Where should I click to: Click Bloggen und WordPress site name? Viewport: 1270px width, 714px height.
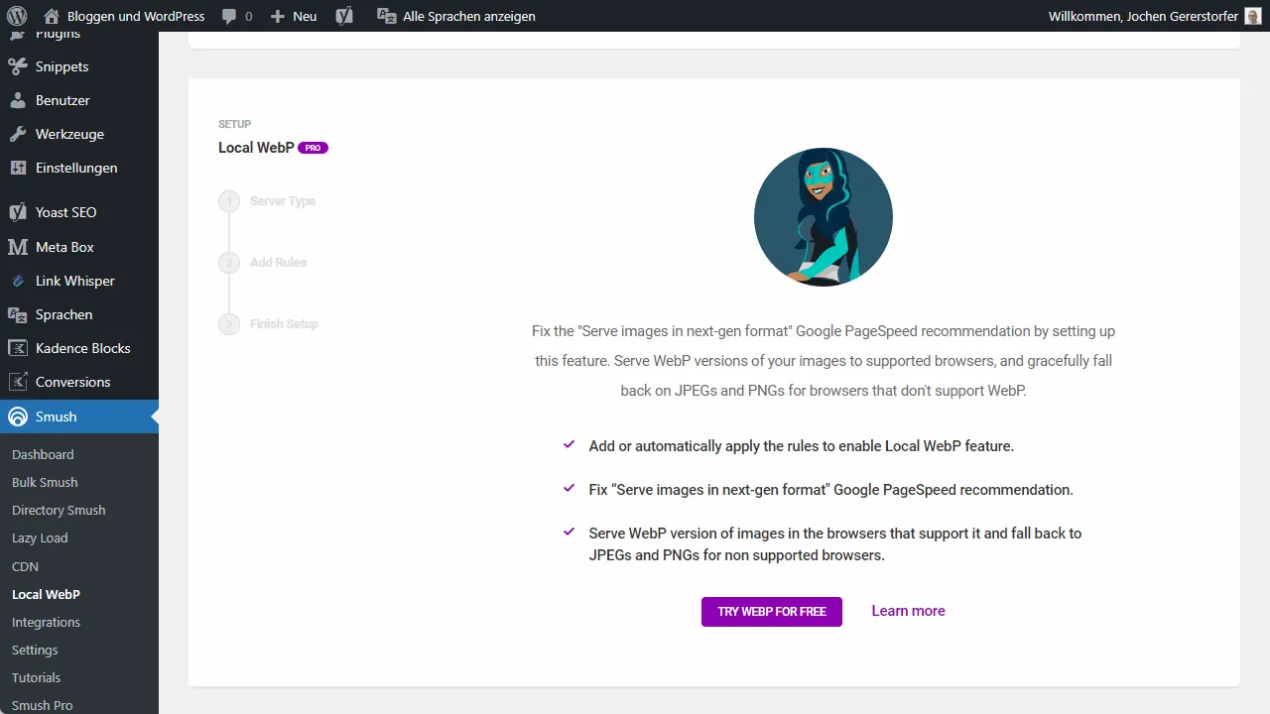point(136,16)
